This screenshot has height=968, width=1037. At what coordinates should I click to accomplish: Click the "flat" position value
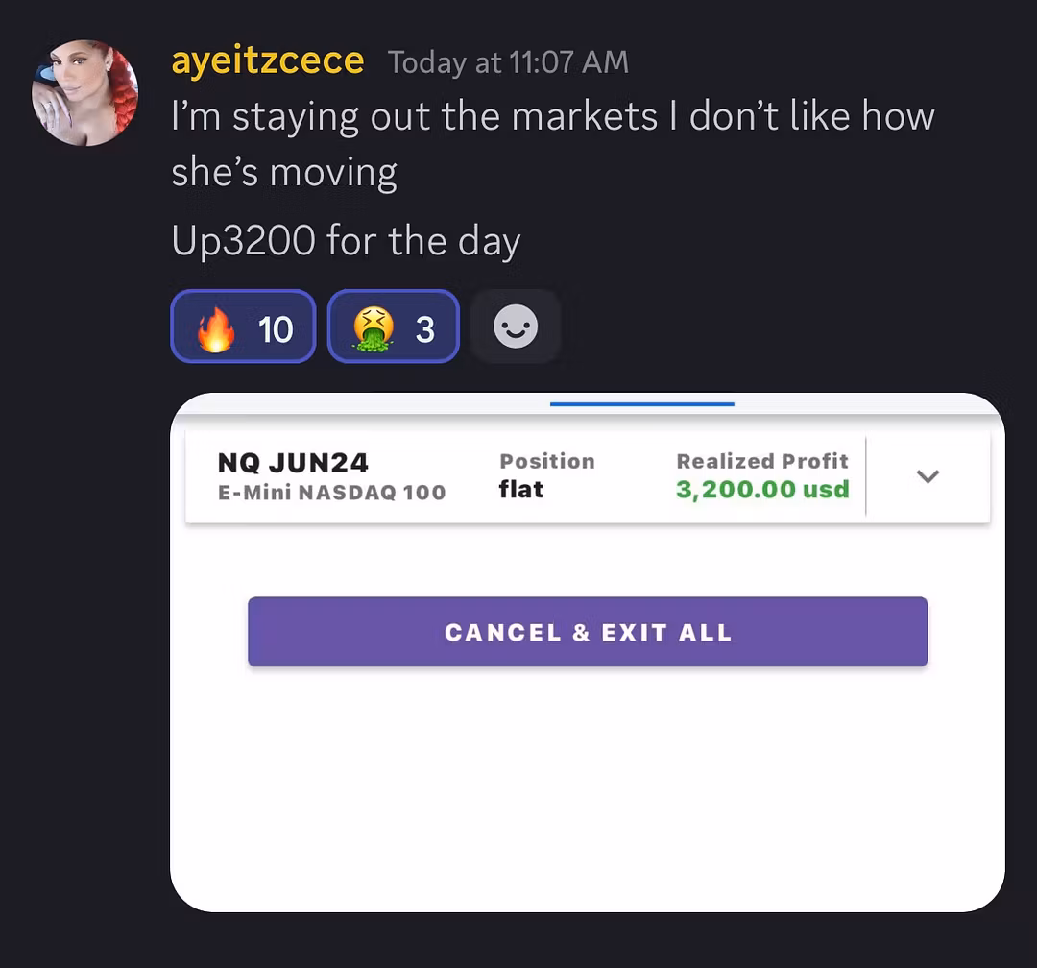(x=521, y=490)
